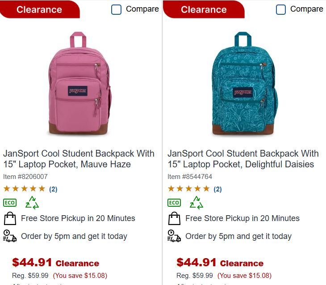Click store pickup bag icon for Mauve Haze

[10, 219]
